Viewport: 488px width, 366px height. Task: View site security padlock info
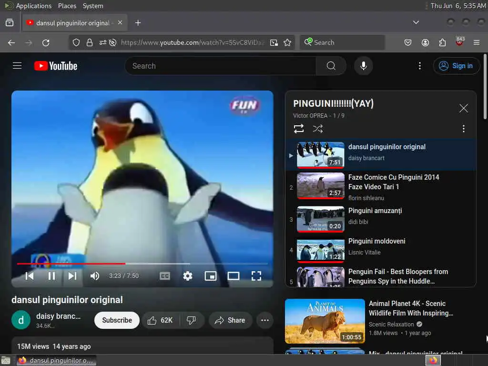pos(89,42)
